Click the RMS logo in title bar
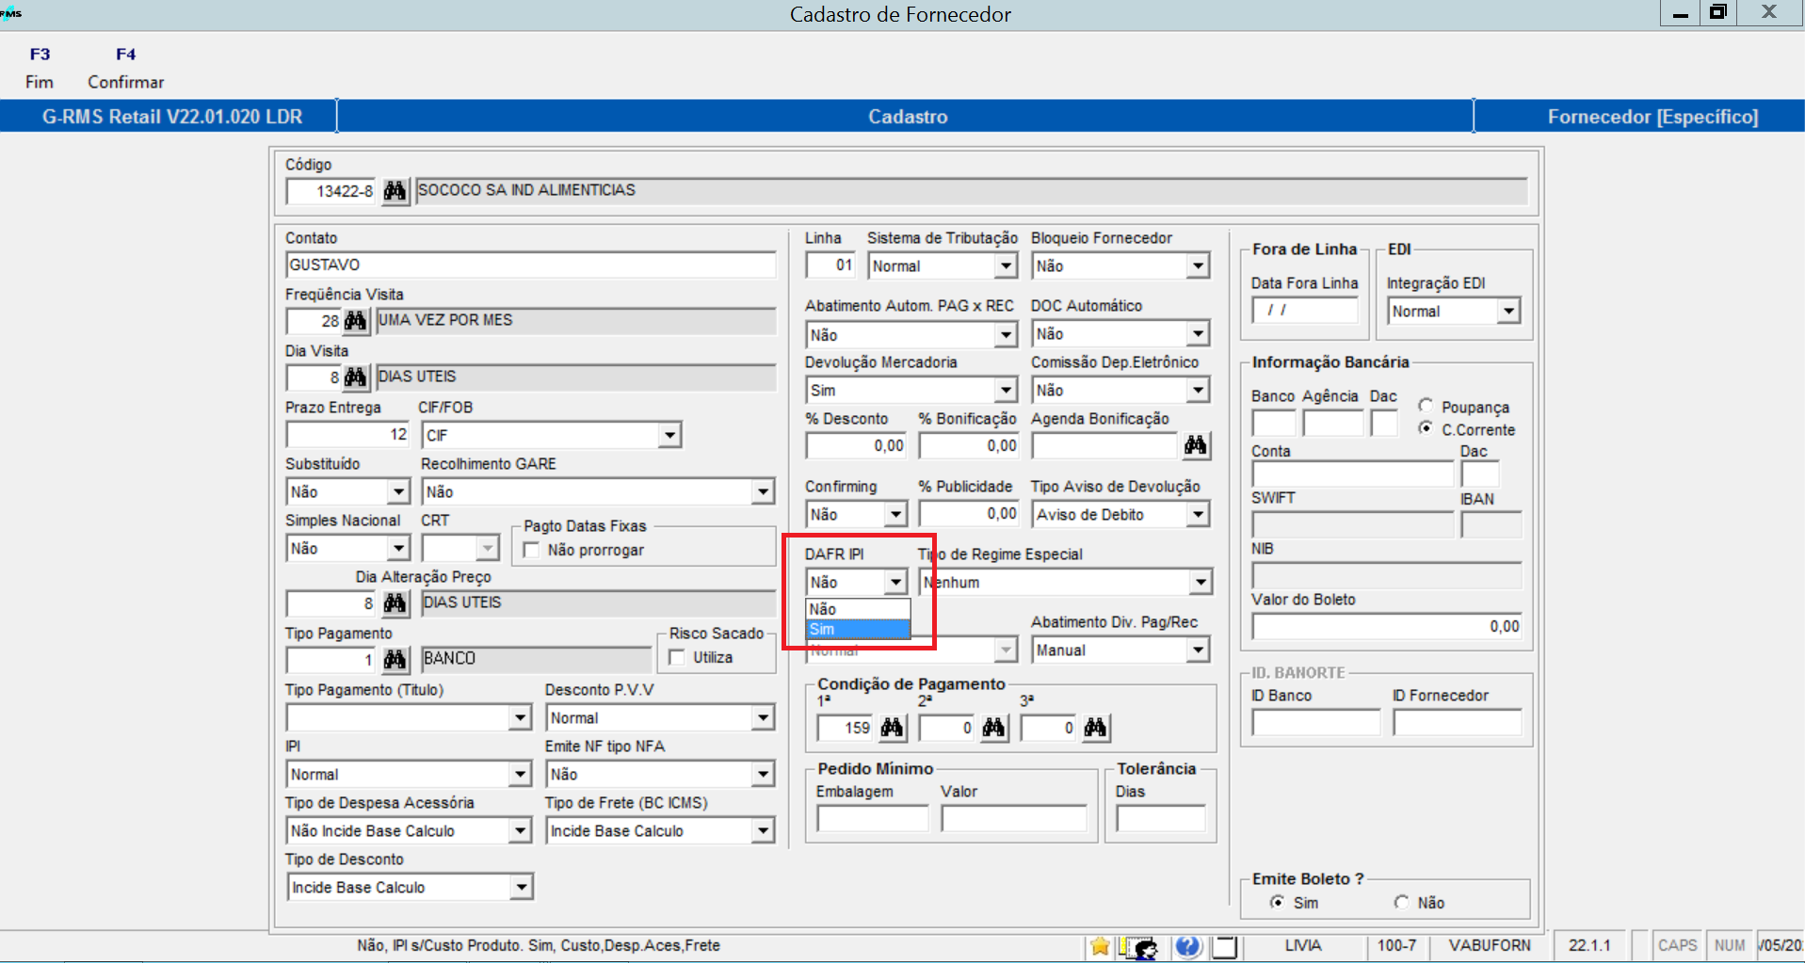This screenshot has height=963, width=1805. [11, 13]
